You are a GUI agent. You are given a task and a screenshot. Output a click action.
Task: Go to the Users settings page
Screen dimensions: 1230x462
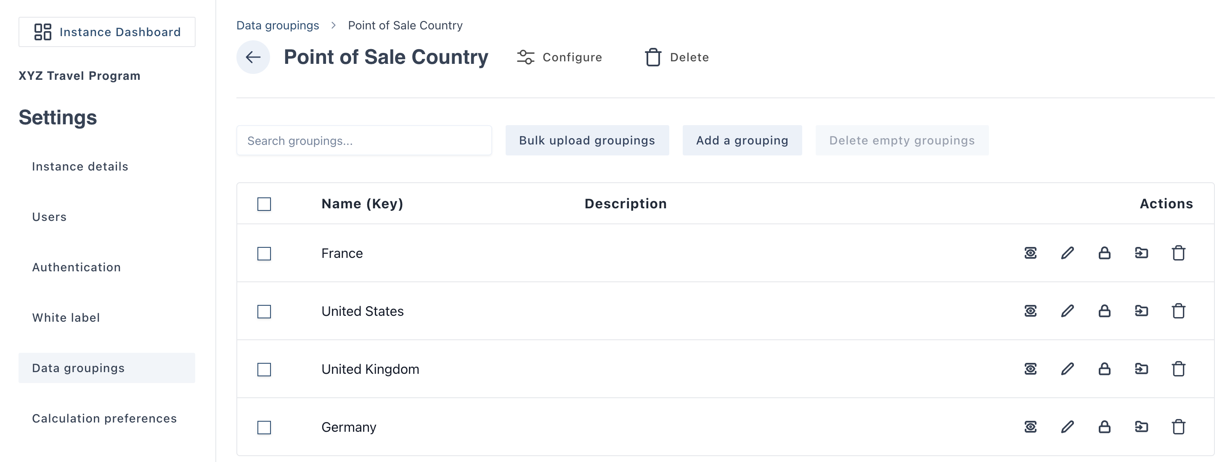click(49, 217)
